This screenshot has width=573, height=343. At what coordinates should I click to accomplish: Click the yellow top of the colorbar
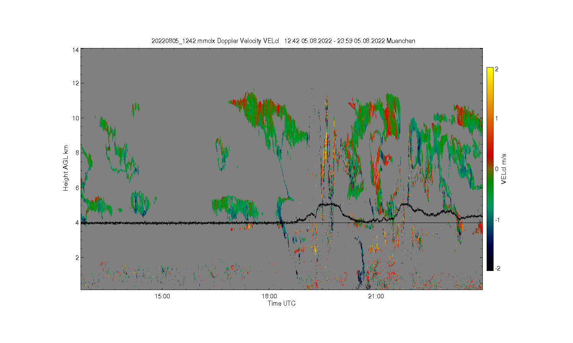coord(490,71)
